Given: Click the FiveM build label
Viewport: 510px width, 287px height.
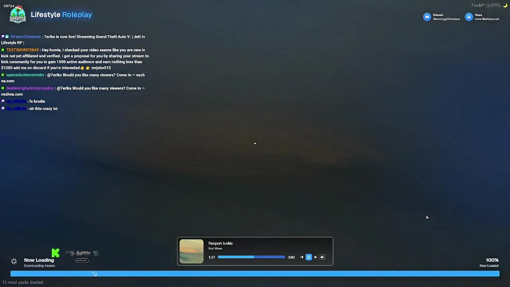Looking at the screenshot, I should click(486, 5).
